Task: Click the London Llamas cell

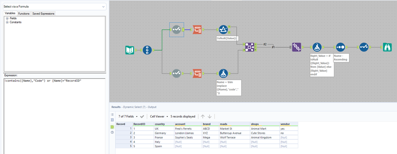Action: point(188,133)
